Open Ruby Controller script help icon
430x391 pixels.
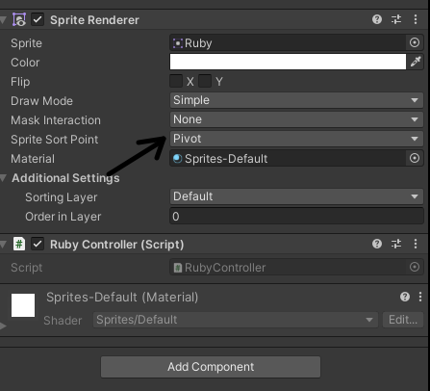click(x=377, y=244)
